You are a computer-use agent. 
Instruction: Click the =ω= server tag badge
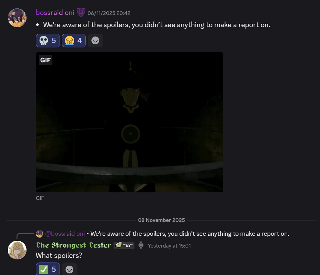tap(124, 245)
